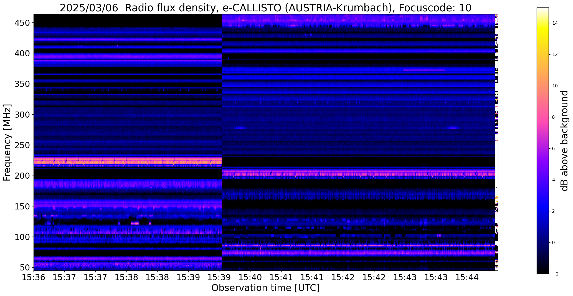
Task: Click the white top end of colorbar
Action: tap(542, 9)
